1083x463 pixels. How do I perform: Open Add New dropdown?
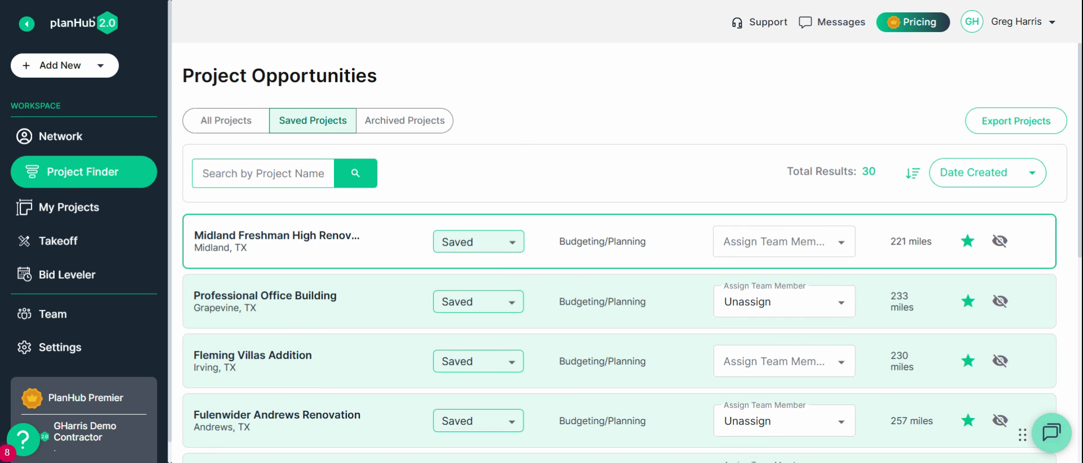65,66
